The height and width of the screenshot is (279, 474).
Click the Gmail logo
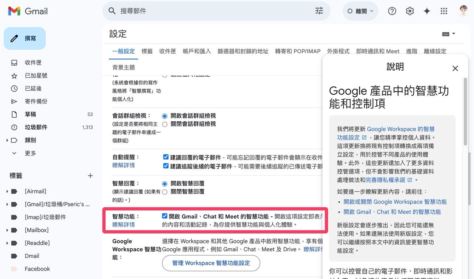[x=28, y=11]
